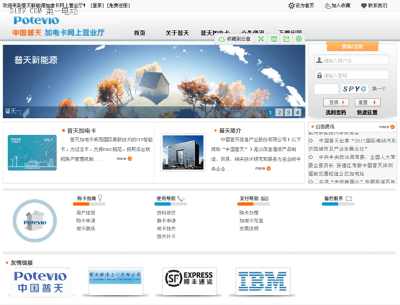Open the 资料修改 help link
Viewport: 400px width, 305px height.
pyautogui.click(x=166, y=212)
